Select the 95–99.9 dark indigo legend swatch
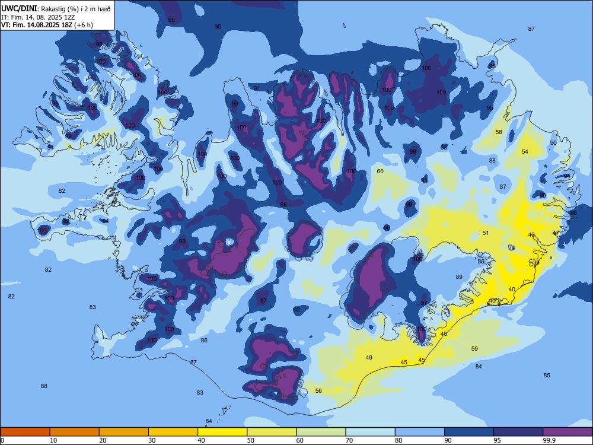The width and height of the screenshot is (593, 445). coord(518,432)
